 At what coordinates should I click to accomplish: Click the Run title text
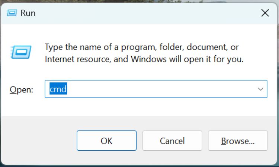[28, 13]
